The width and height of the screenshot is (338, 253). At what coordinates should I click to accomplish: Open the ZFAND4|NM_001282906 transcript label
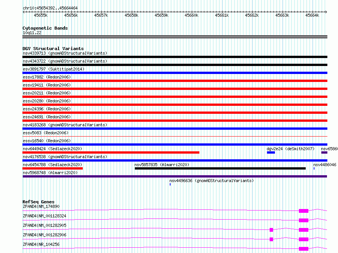[44, 235]
